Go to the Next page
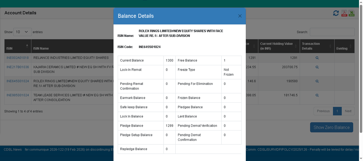The image size is (363, 161). [348, 111]
